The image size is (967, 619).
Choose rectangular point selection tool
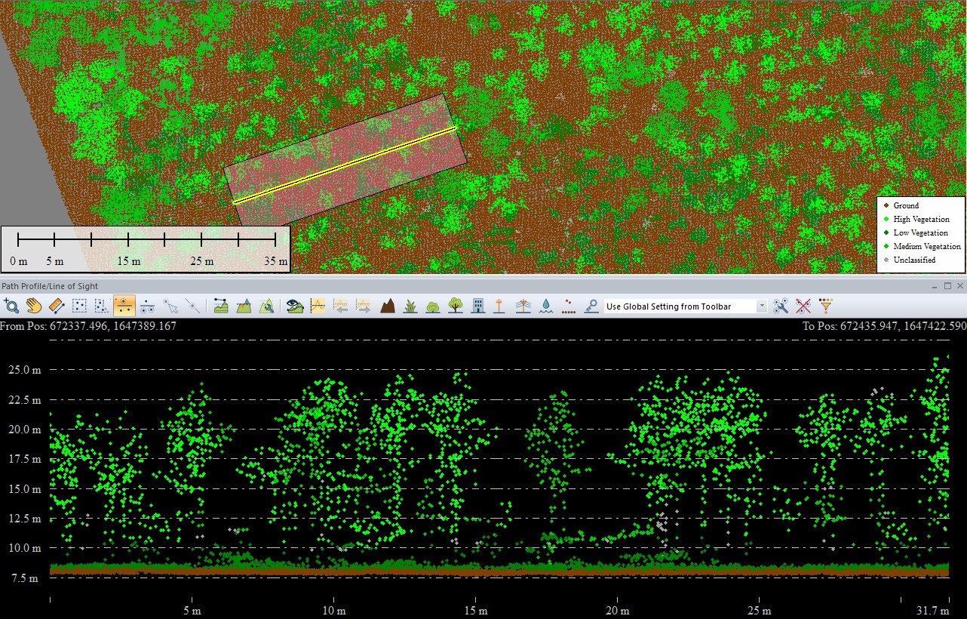pos(79,306)
